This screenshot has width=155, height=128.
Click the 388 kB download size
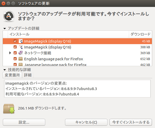[x=145, y=47]
